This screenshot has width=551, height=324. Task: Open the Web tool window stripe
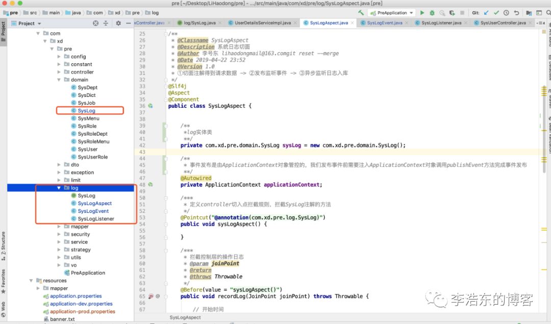point(3,310)
